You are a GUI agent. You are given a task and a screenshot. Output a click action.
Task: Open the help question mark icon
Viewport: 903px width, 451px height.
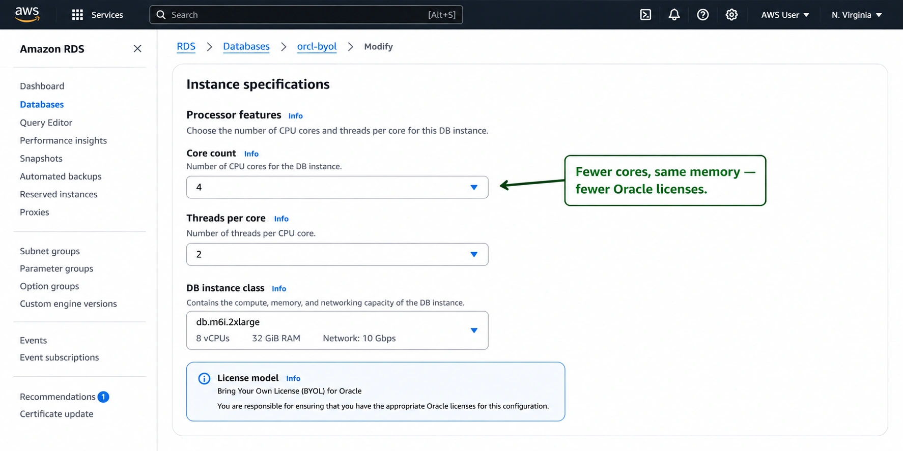coord(703,15)
